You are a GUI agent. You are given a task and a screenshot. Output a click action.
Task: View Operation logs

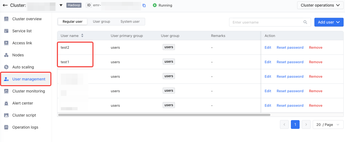(25, 127)
